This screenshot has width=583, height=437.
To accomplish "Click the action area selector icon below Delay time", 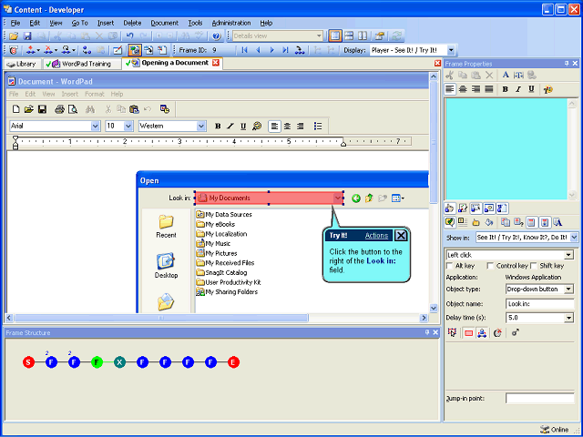I will point(452,333).
